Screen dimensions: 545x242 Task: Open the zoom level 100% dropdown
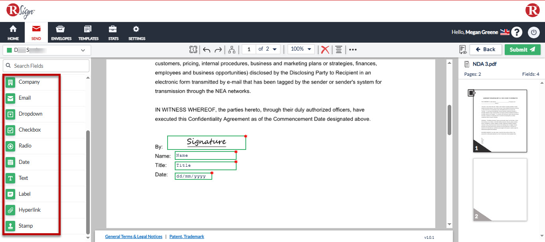301,49
